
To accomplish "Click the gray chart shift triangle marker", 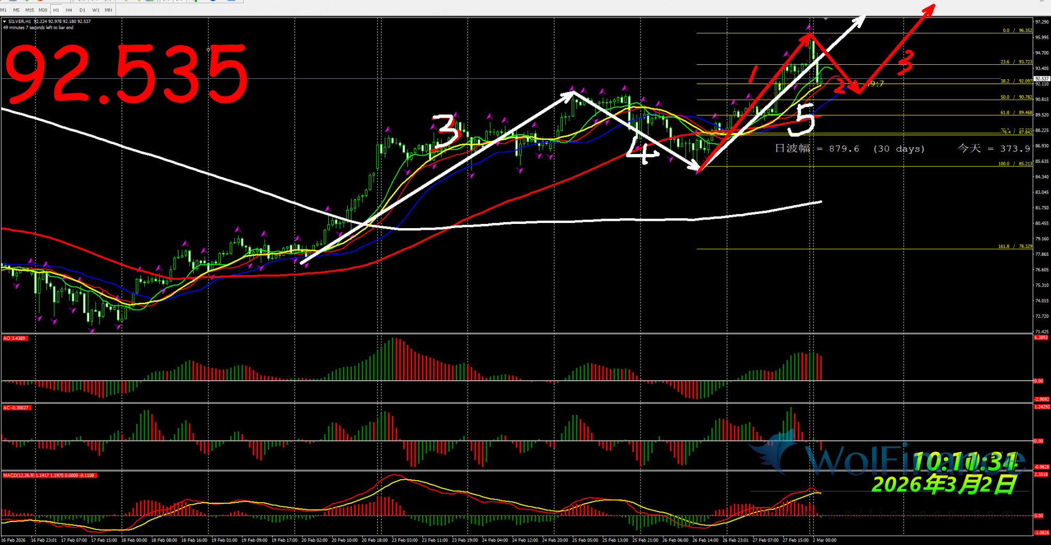I will pos(825,19).
